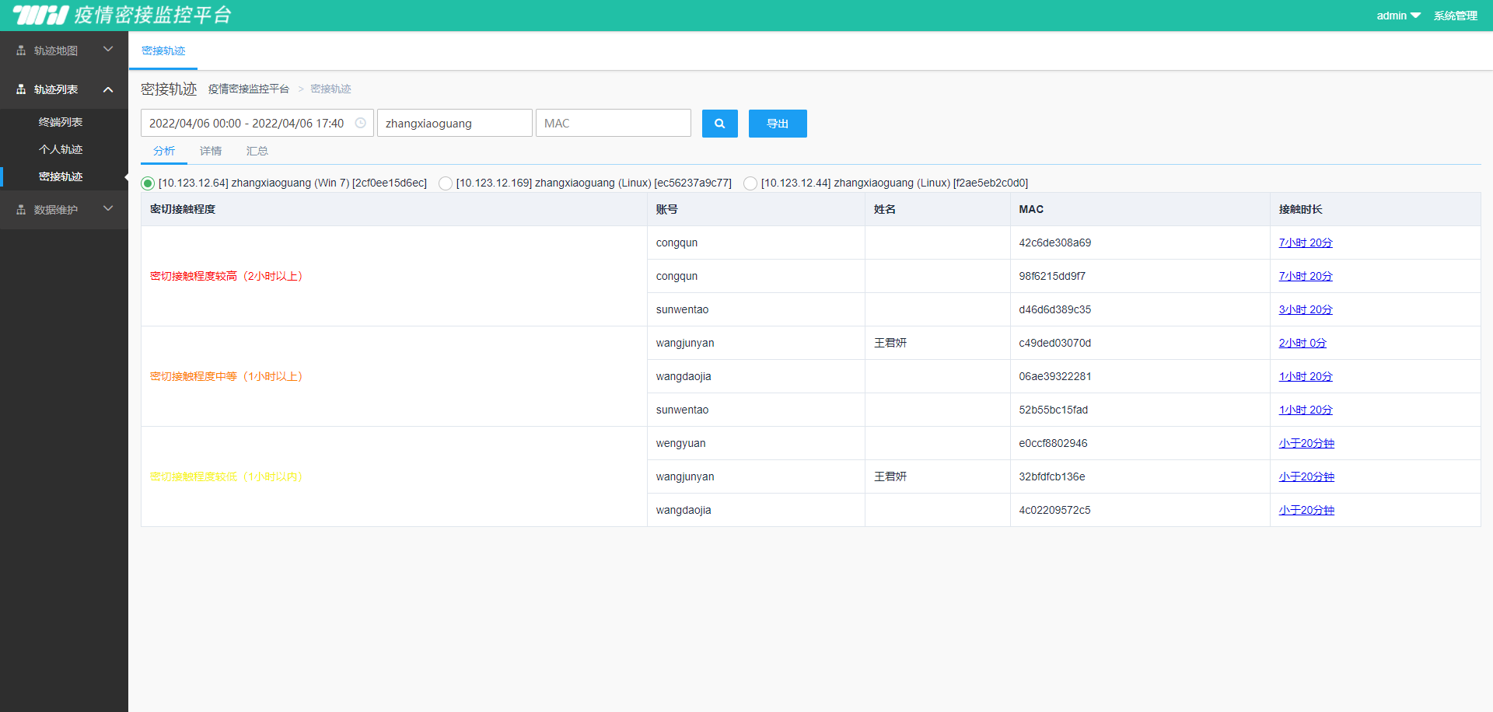Open the 3小时 20分 contact duration link
Screen dimensions: 1493x712
coord(1305,309)
